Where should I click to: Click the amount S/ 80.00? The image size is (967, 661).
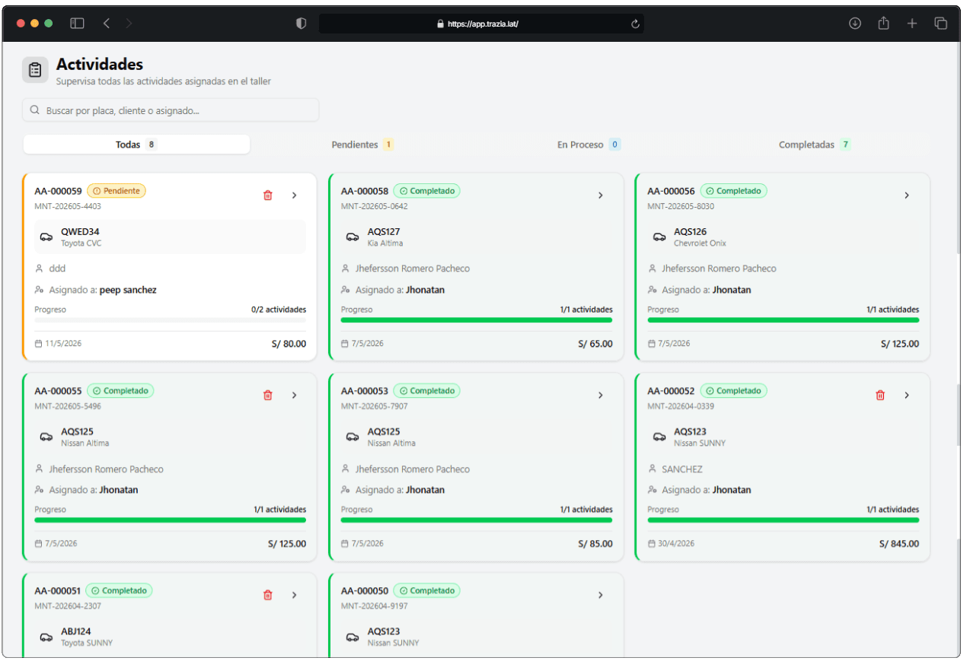(289, 344)
